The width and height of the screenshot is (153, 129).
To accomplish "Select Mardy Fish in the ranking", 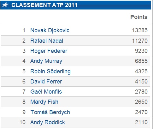I will click(x=44, y=102).
